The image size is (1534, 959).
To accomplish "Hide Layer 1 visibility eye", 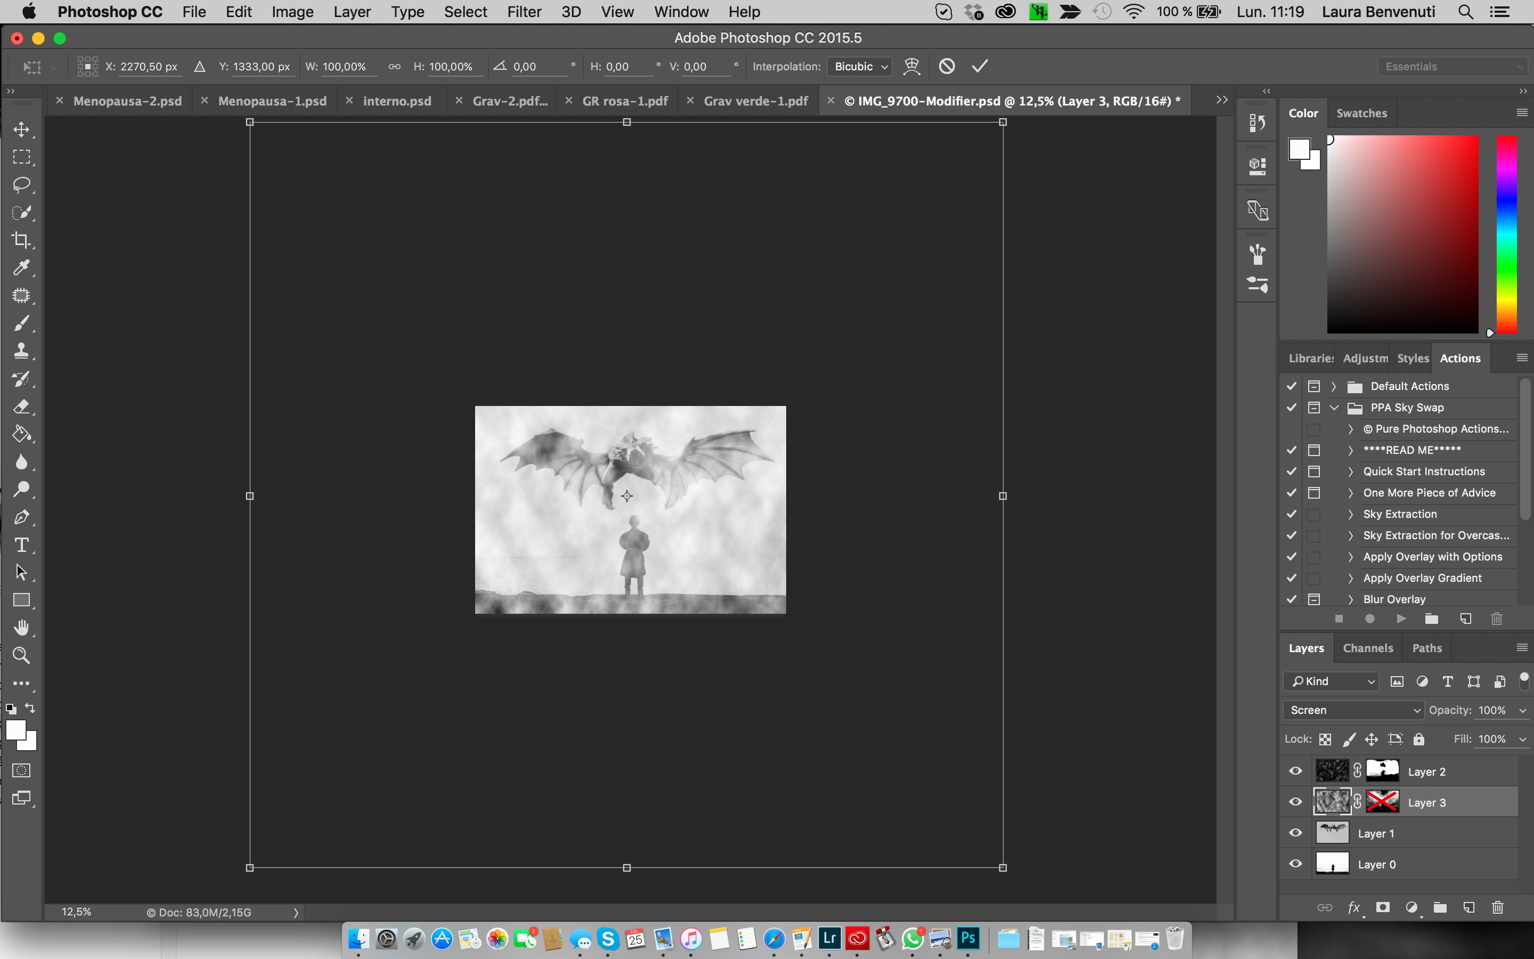I will click(1296, 833).
